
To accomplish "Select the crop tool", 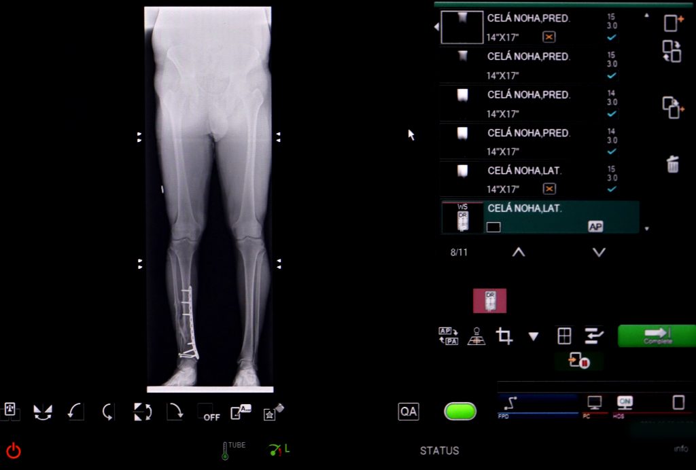I will (x=504, y=336).
